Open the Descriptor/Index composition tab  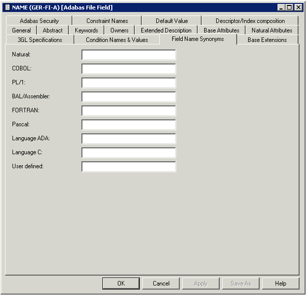[250, 21]
